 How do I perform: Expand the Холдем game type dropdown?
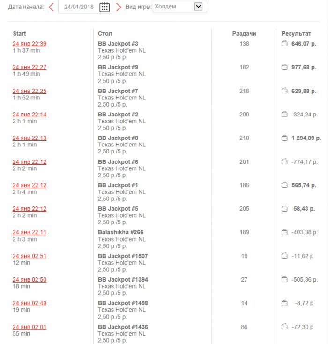pos(198,7)
